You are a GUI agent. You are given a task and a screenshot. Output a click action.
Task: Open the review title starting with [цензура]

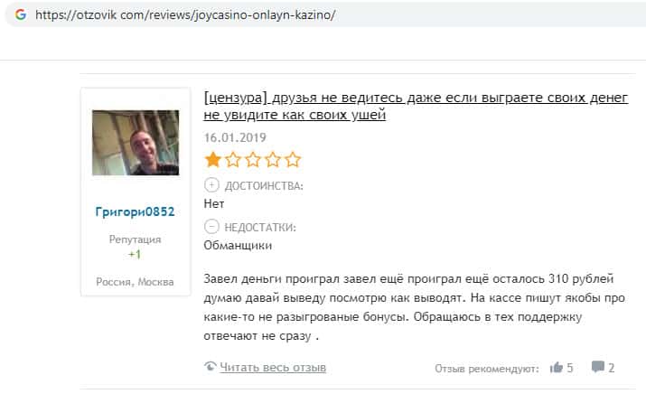point(417,106)
